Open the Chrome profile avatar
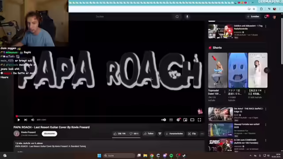Screen dimensions: 283x159 pyautogui.click(x=275, y=9)
